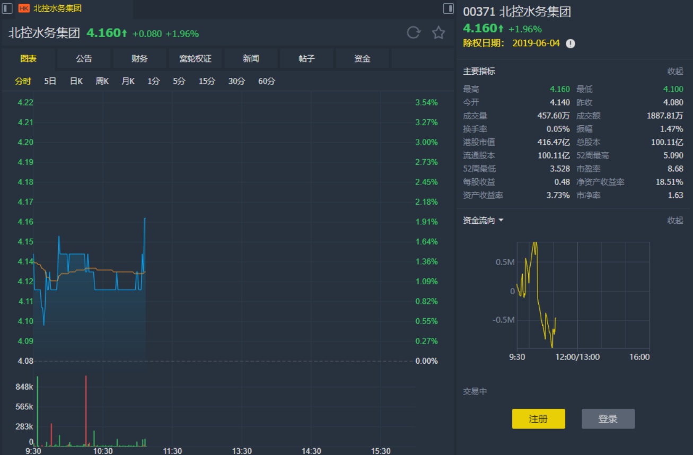Go to the 新闻 tab

point(251,59)
